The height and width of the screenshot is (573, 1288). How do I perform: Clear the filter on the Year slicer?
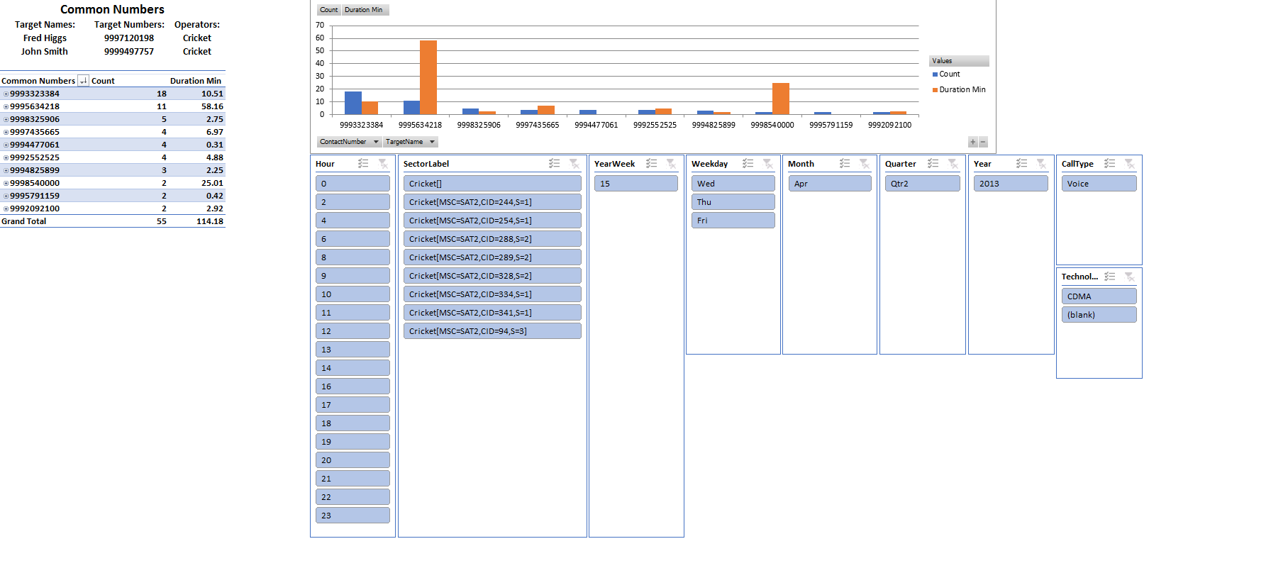click(x=1042, y=164)
